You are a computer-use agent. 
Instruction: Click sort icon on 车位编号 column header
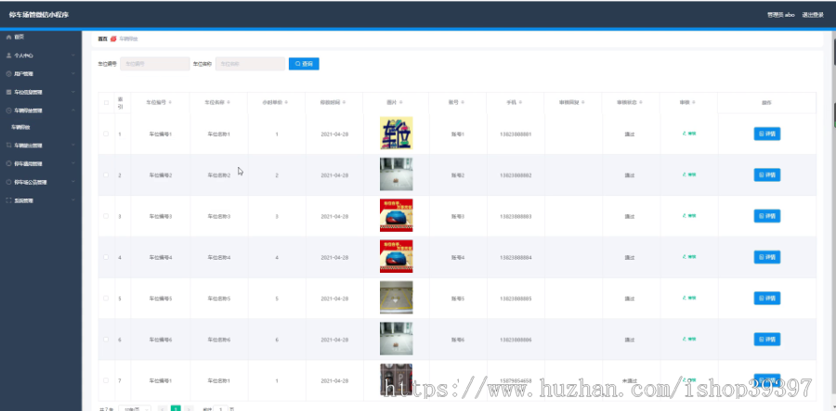coord(170,102)
